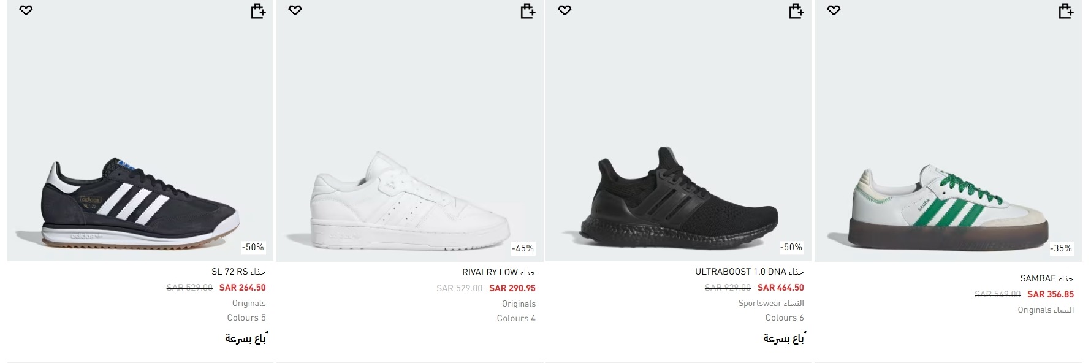The height and width of the screenshot is (363, 1091).
Task: Add Rivalry Low shoe to wishlist
Action: (295, 10)
